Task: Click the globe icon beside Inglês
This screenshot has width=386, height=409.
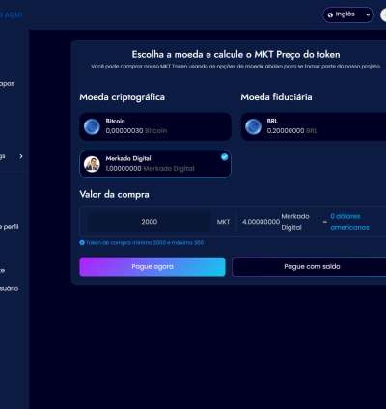Action: (x=330, y=14)
